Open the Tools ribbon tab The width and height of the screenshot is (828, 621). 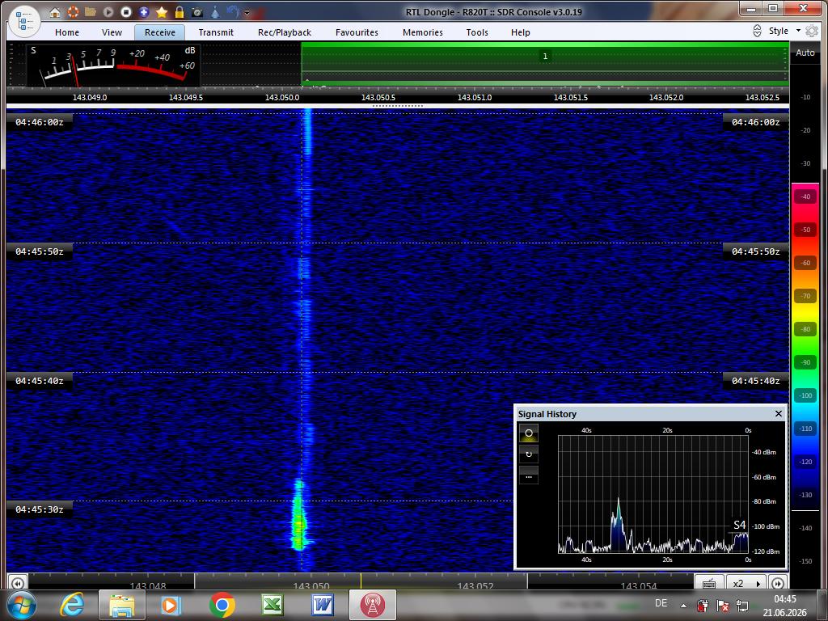click(477, 32)
